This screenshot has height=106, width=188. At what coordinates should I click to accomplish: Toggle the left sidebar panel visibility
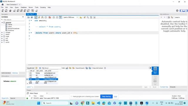(x=181, y=11)
